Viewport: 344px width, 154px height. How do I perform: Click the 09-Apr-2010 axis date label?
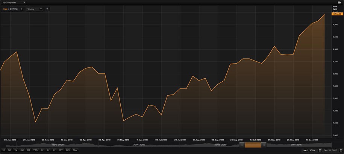[x=86, y=140]
